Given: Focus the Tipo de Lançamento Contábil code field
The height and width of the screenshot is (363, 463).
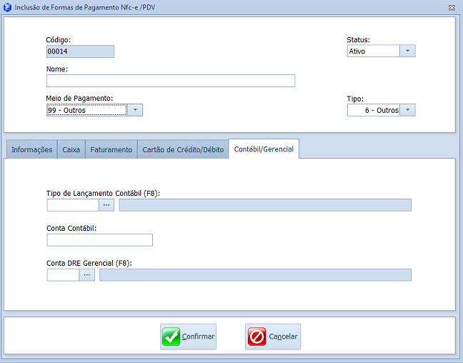Looking at the screenshot, I should pyautogui.click(x=72, y=205).
